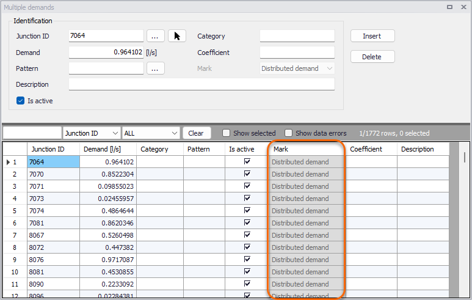Viewport: 472px width, 300px height.
Task: Open the Junction ID filter field dropdown
Action: [x=92, y=133]
